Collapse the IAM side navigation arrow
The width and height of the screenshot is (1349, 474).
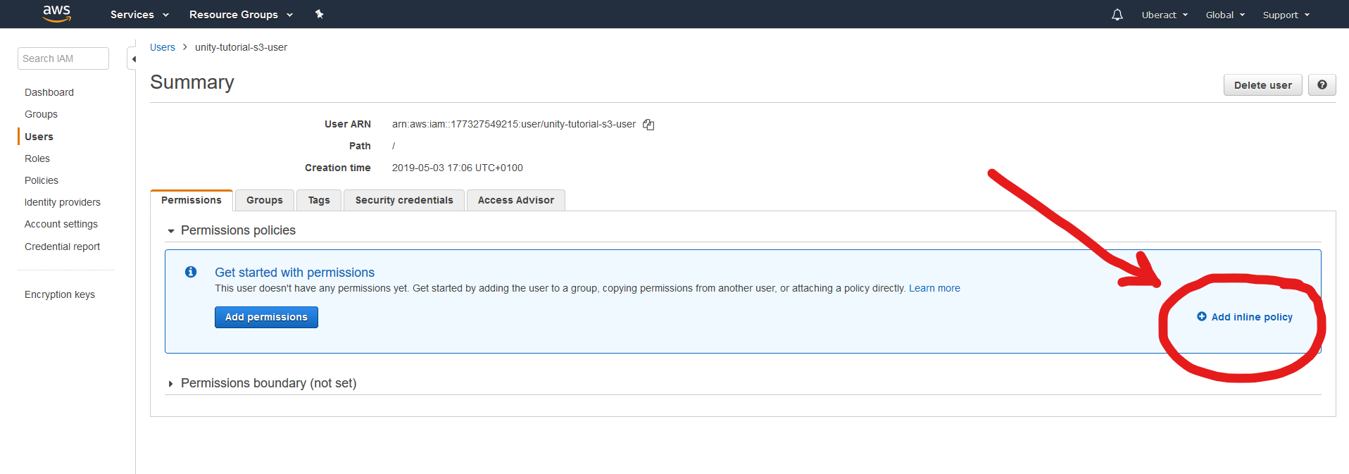pyautogui.click(x=132, y=59)
